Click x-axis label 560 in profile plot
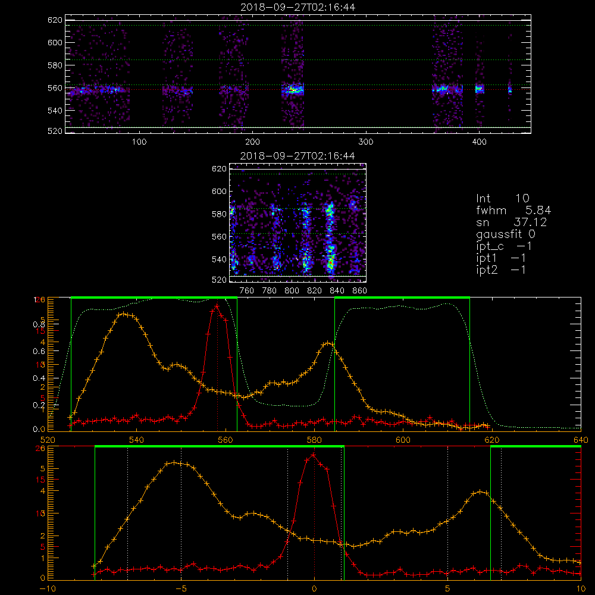 (226, 440)
